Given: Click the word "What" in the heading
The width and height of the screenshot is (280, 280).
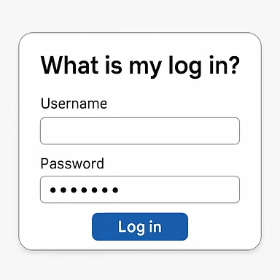Looking at the screenshot, I should pyautogui.click(x=69, y=65).
